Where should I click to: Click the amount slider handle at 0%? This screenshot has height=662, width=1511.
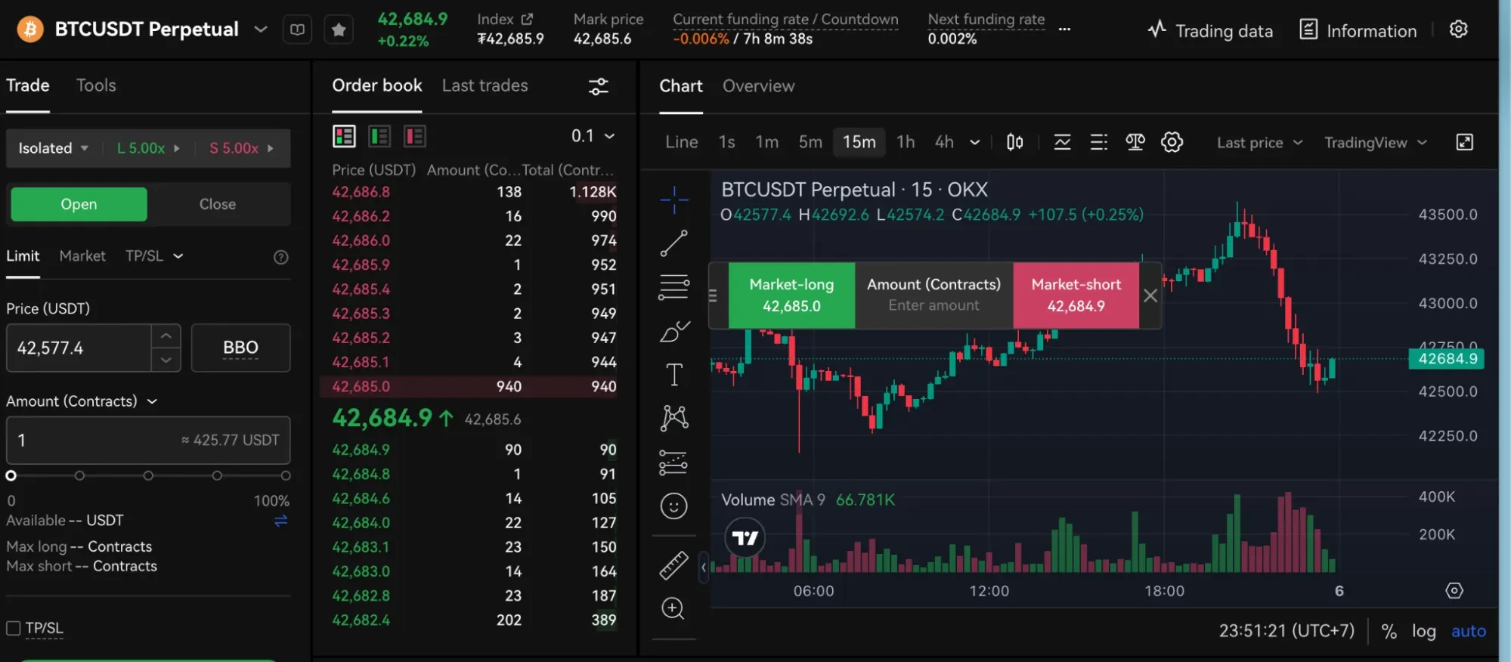click(11, 475)
